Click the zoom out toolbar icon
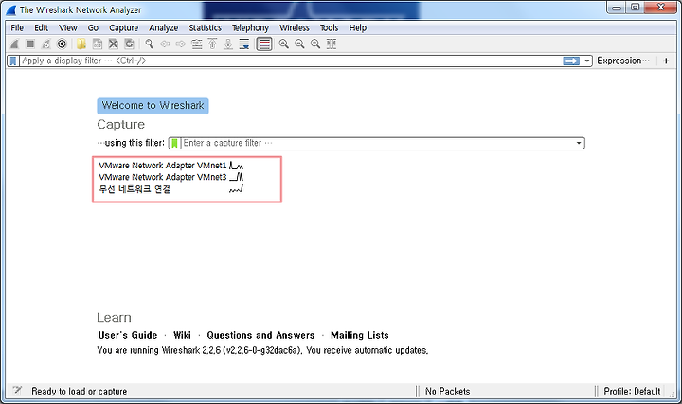The image size is (682, 404). pyautogui.click(x=299, y=44)
